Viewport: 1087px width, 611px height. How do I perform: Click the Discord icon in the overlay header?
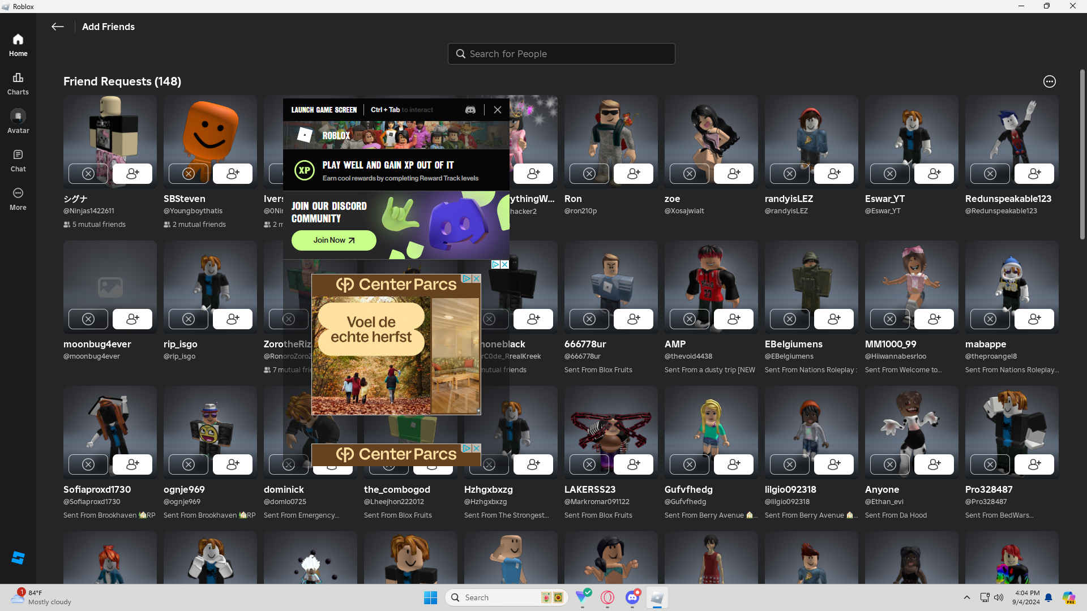coord(470,110)
